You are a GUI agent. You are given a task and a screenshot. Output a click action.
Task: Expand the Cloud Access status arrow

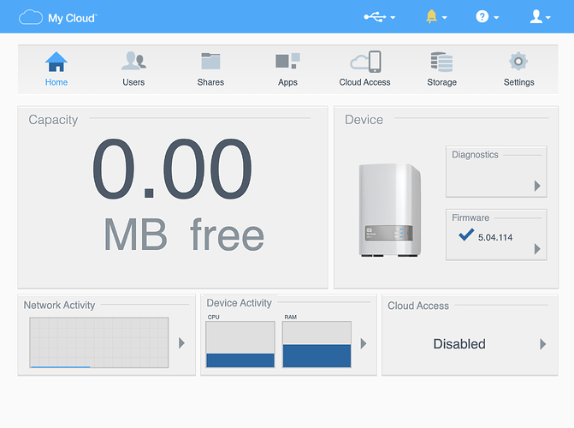coord(543,344)
